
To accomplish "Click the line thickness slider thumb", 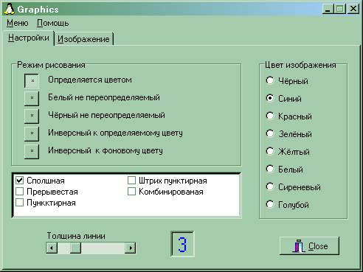I will tap(75, 248).
